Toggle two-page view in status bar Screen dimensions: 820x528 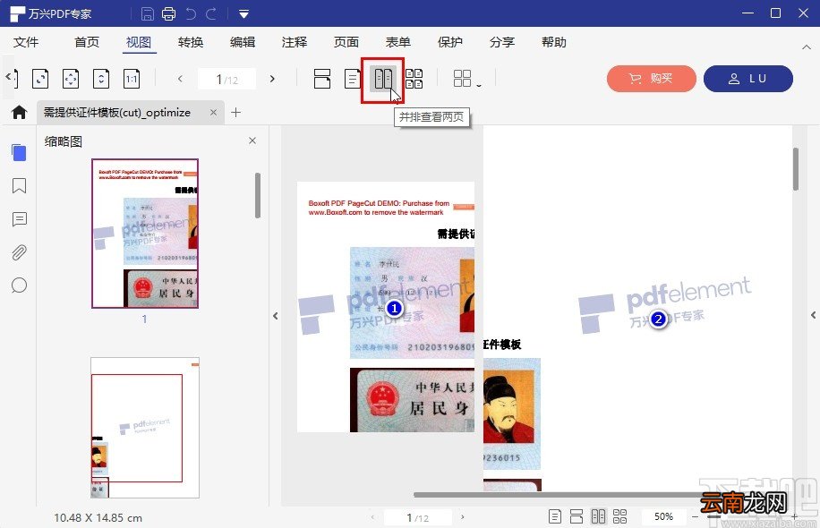pyautogui.click(x=598, y=517)
